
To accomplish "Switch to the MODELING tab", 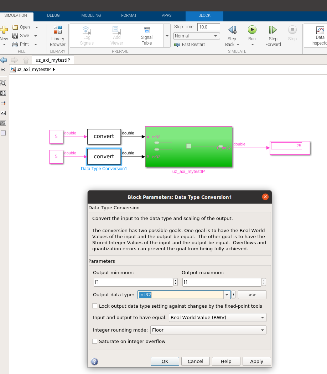I will [x=91, y=15].
